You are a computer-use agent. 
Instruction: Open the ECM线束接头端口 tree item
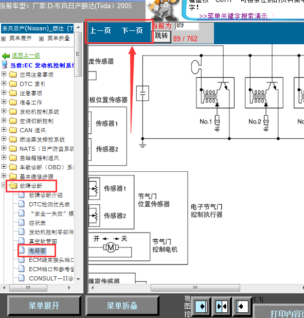click(51, 260)
